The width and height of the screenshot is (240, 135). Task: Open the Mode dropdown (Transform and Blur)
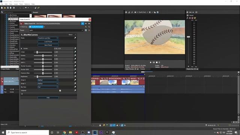[48, 38]
